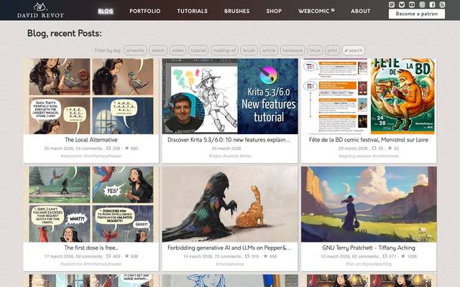Open the YouTube channel icon

click(x=412, y=4)
